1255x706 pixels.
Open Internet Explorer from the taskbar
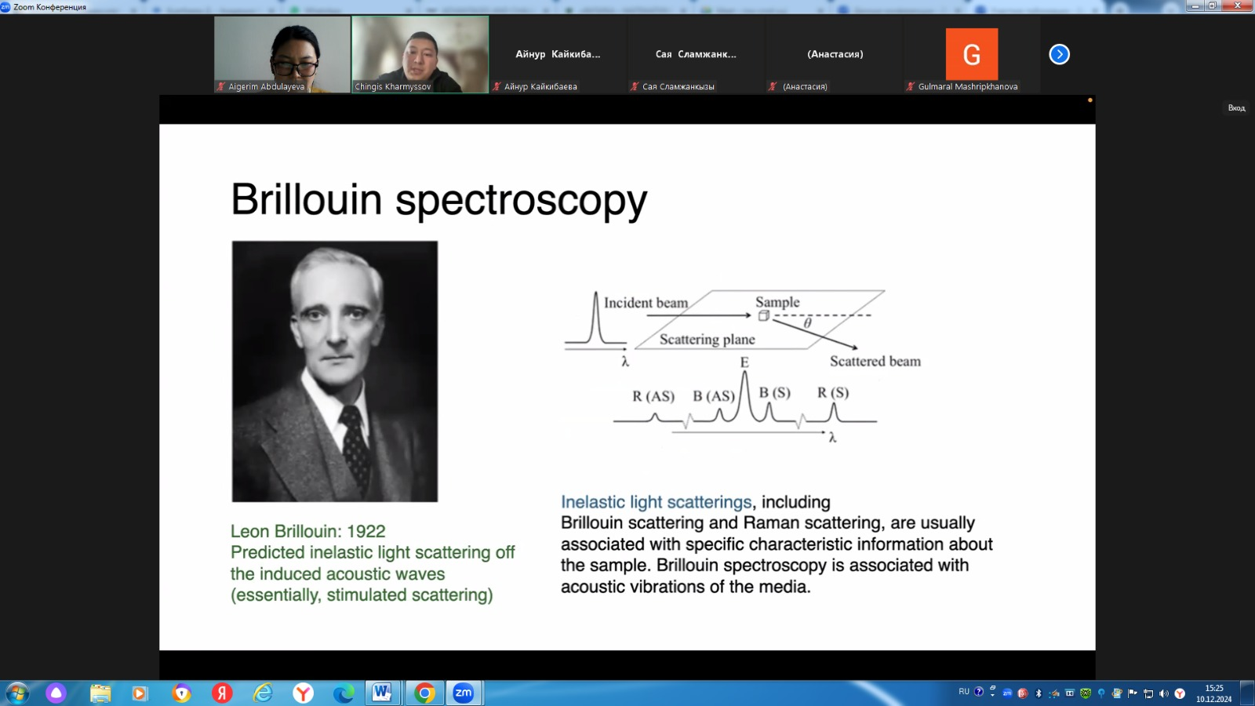click(x=263, y=693)
